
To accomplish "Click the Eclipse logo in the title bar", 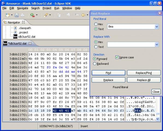I will (4, 4).
